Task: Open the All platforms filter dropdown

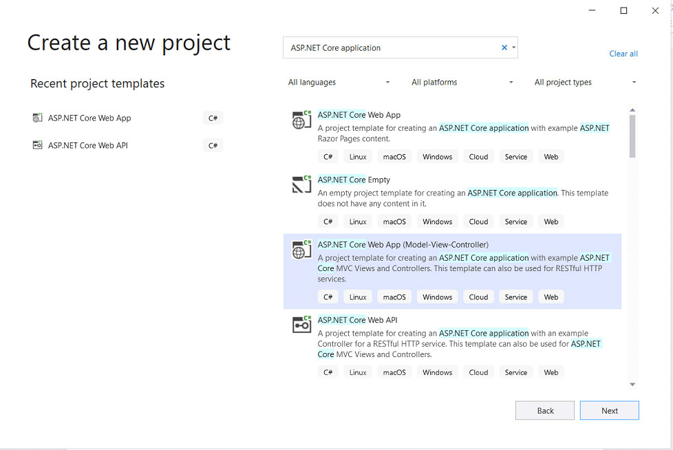Action: (x=462, y=83)
